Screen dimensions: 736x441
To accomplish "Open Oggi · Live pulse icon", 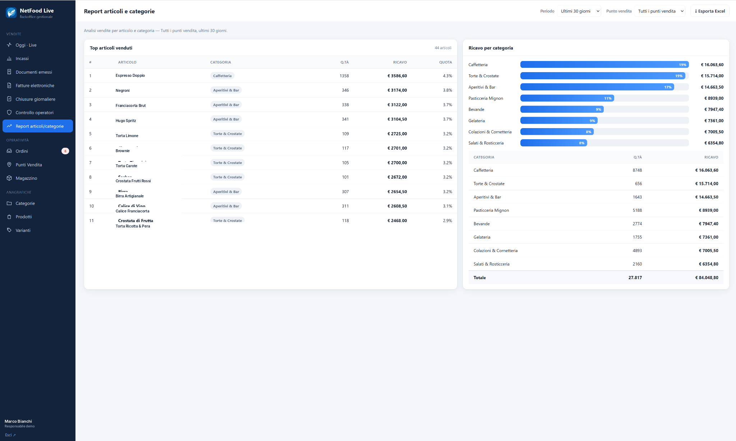I will point(9,45).
